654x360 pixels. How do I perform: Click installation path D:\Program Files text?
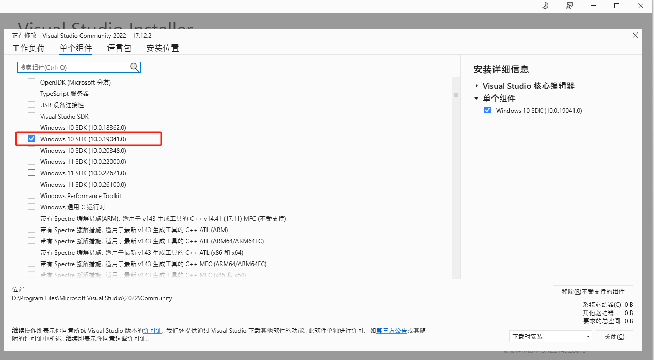pos(92,298)
